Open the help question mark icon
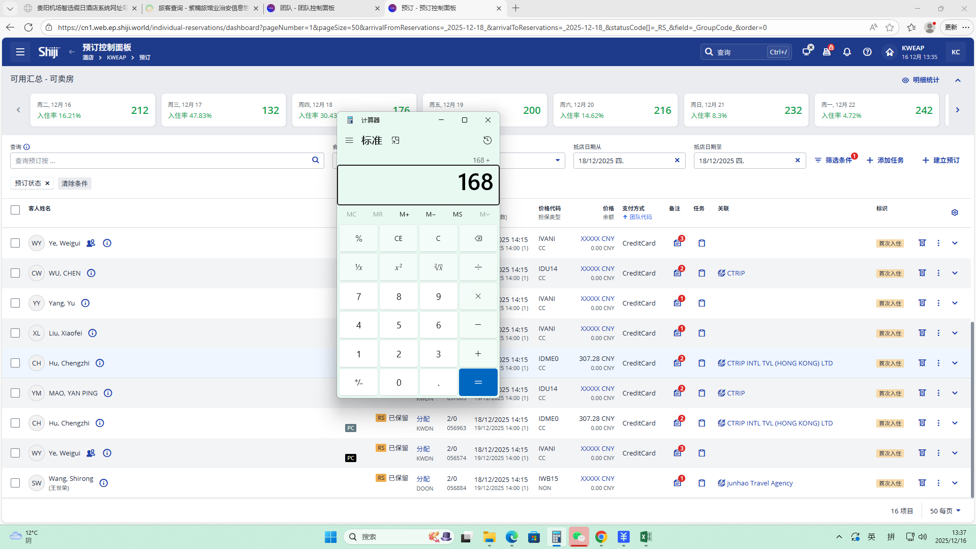The height and width of the screenshot is (549, 976). point(867,52)
